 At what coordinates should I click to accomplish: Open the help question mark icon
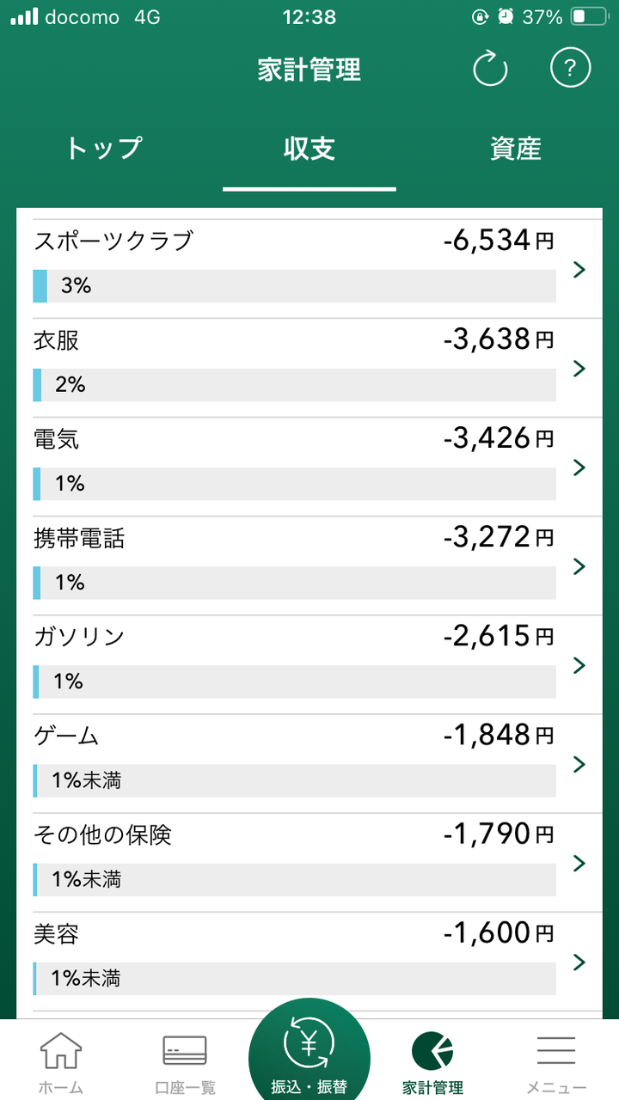pyautogui.click(x=571, y=68)
